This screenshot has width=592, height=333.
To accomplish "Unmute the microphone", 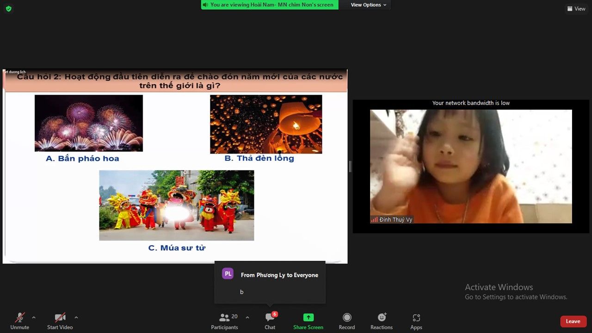I will 20,321.
